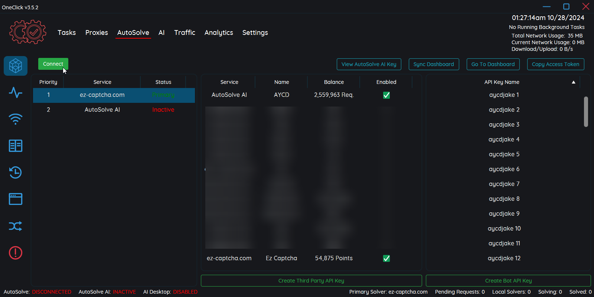Click Create Third Party API Key
Viewport: 594px width, 297px height.
coord(311,281)
